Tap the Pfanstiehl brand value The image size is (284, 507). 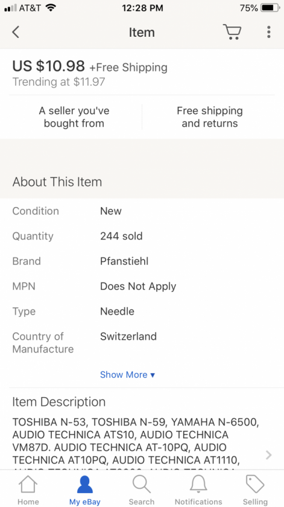point(124,261)
